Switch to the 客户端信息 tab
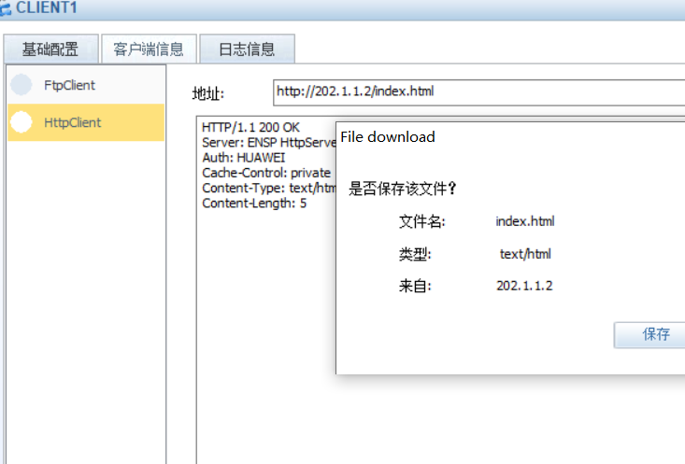Viewport: 685px width, 464px height. (149, 49)
